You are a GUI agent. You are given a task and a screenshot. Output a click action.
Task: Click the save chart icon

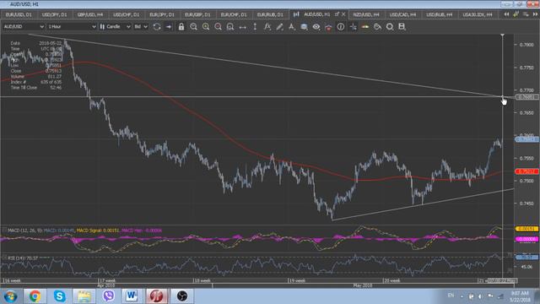click(402, 26)
